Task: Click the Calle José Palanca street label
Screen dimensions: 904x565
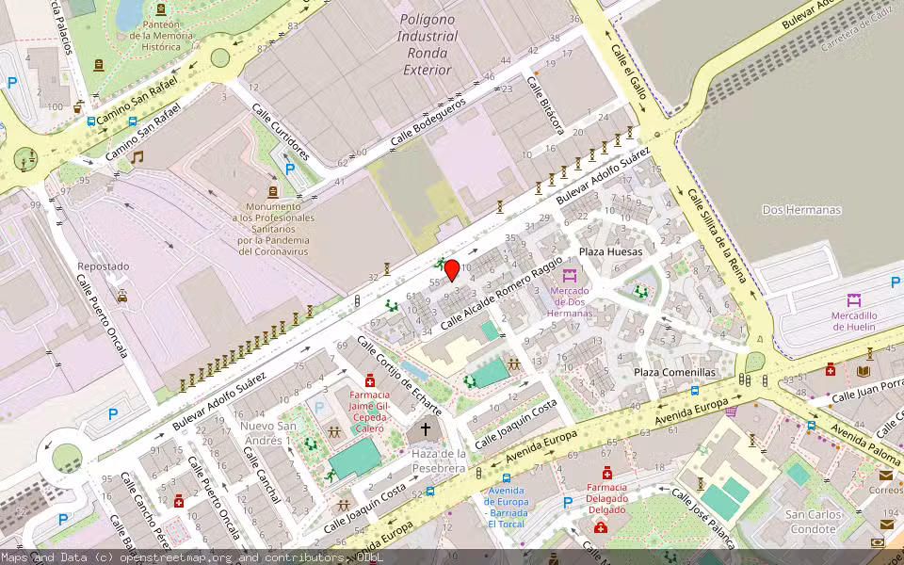Action: (x=704, y=519)
